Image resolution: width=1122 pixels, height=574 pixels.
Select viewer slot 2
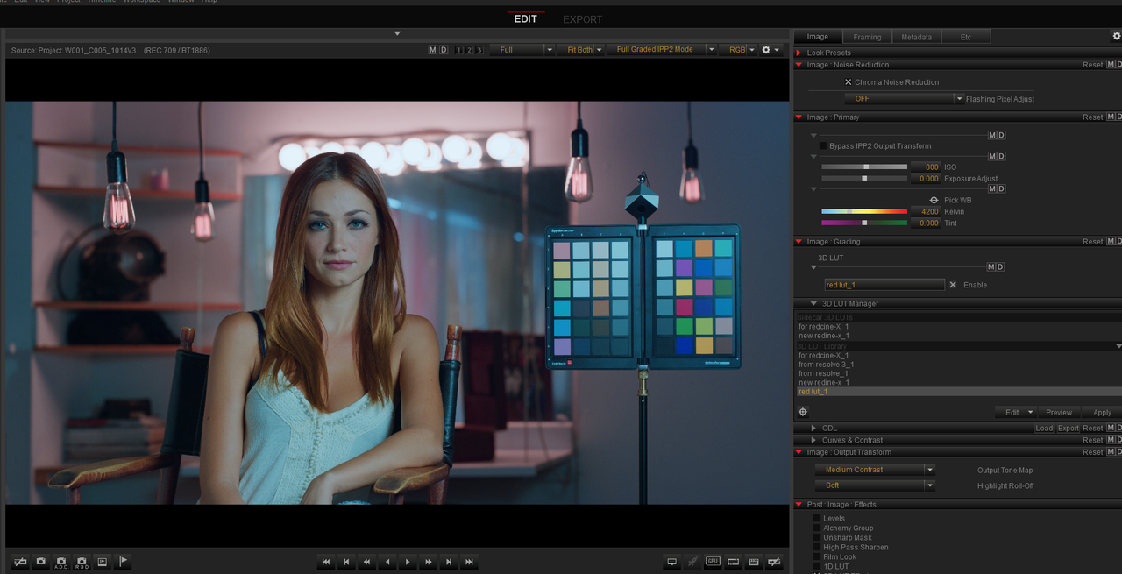[x=469, y=50]
